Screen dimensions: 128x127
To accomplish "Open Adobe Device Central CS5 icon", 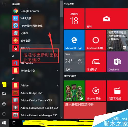I will click(x=16, y=100).
